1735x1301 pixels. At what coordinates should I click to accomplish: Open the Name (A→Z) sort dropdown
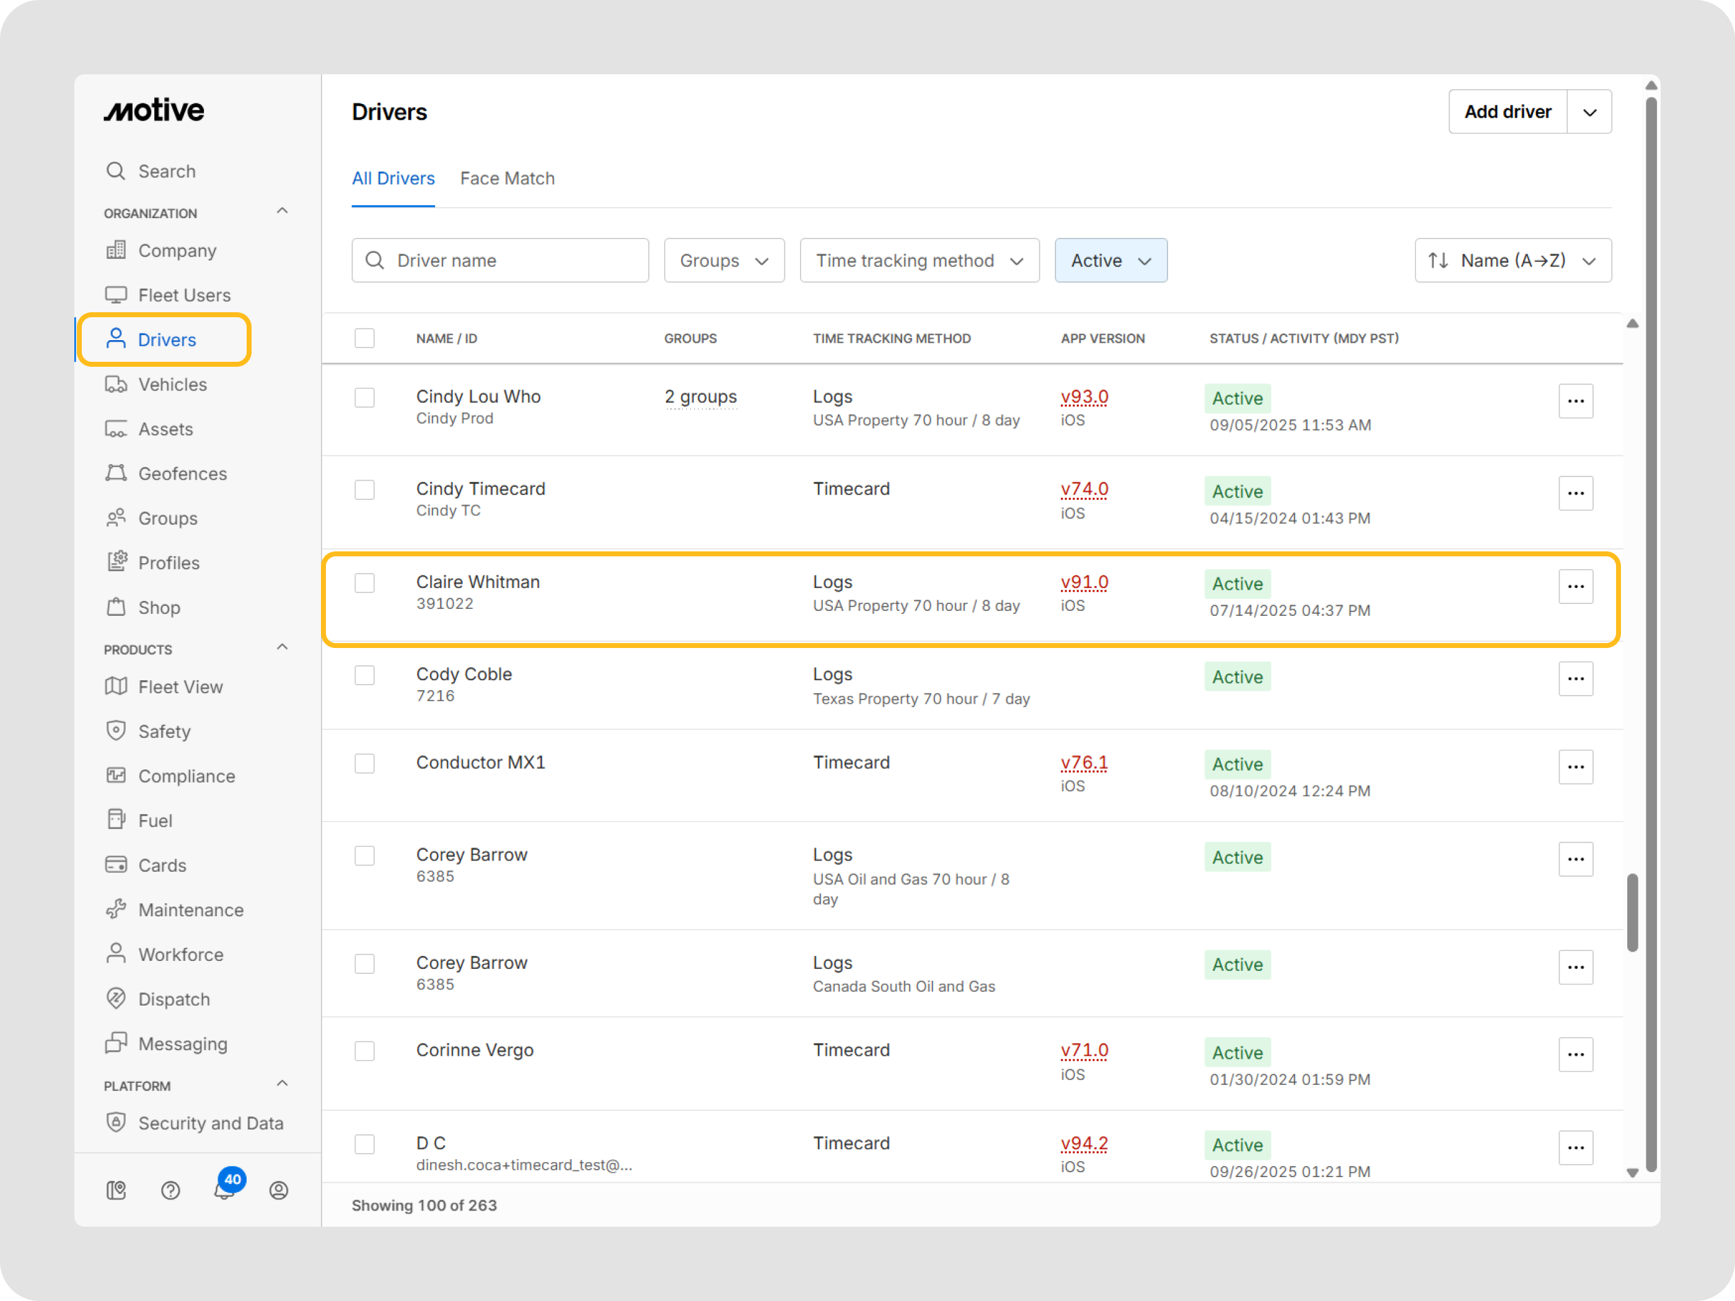(x=1513, y=260)
